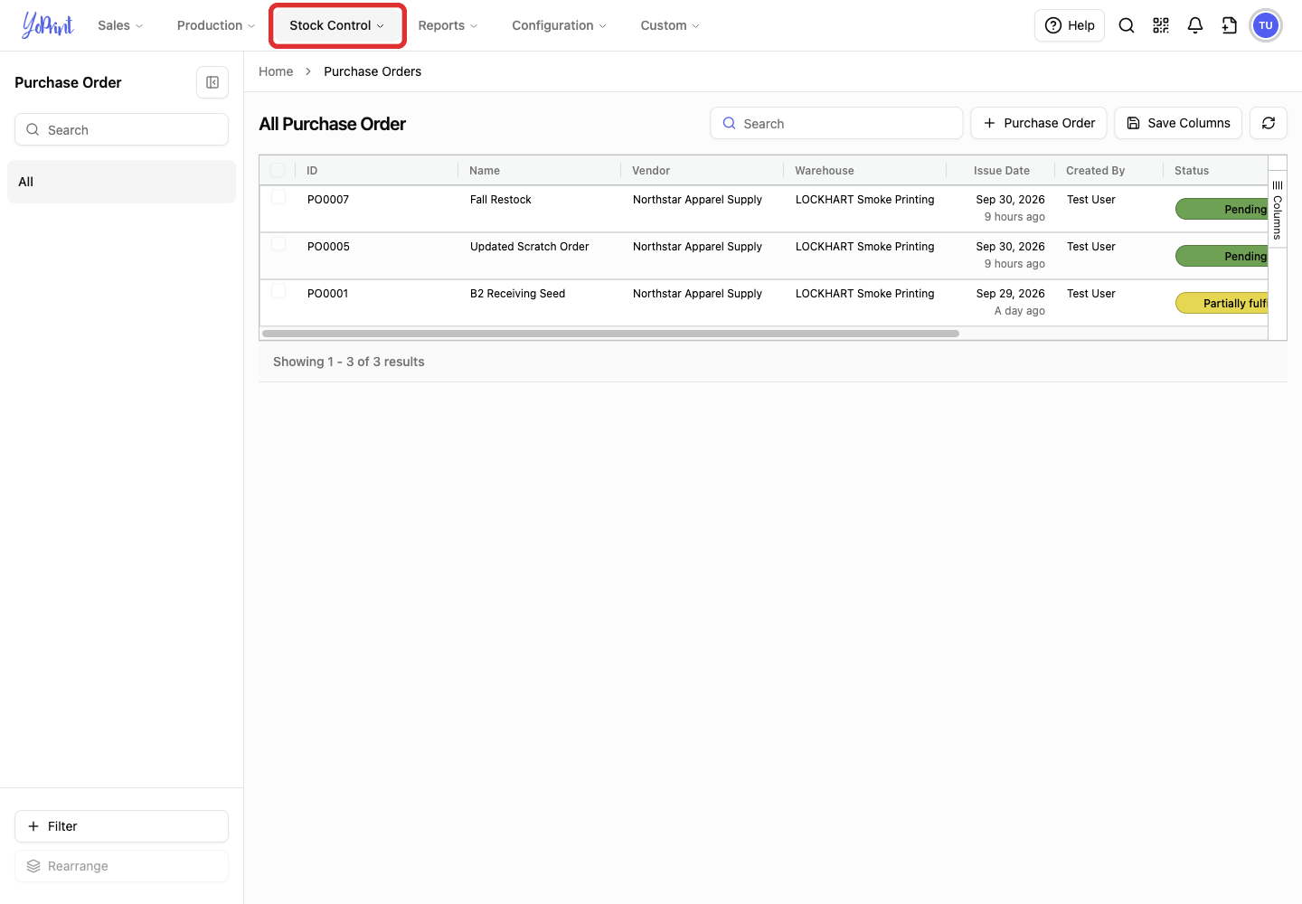Check the PO0001 row checkbox

click(x=278, y=291)
